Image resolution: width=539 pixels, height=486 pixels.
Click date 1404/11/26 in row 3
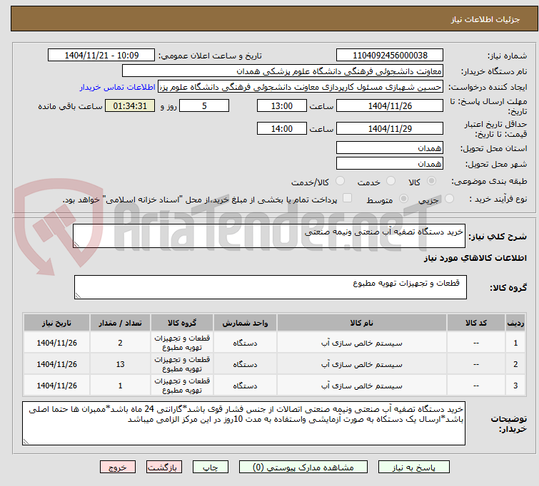tap(56, 386)
